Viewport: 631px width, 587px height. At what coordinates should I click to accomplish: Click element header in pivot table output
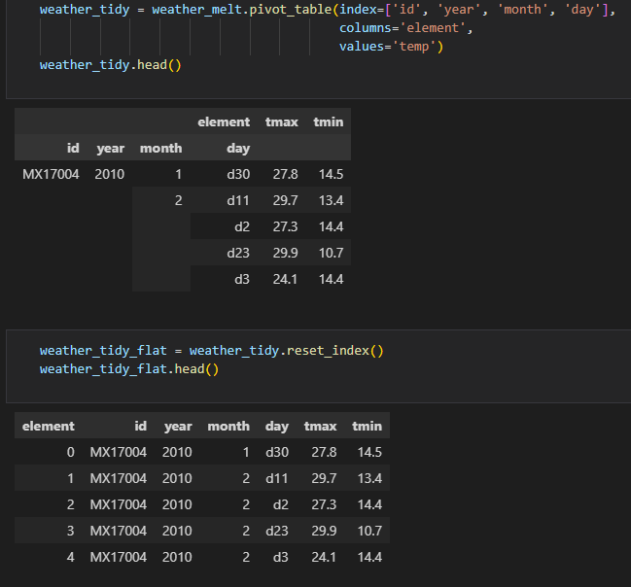click(224, 121)
